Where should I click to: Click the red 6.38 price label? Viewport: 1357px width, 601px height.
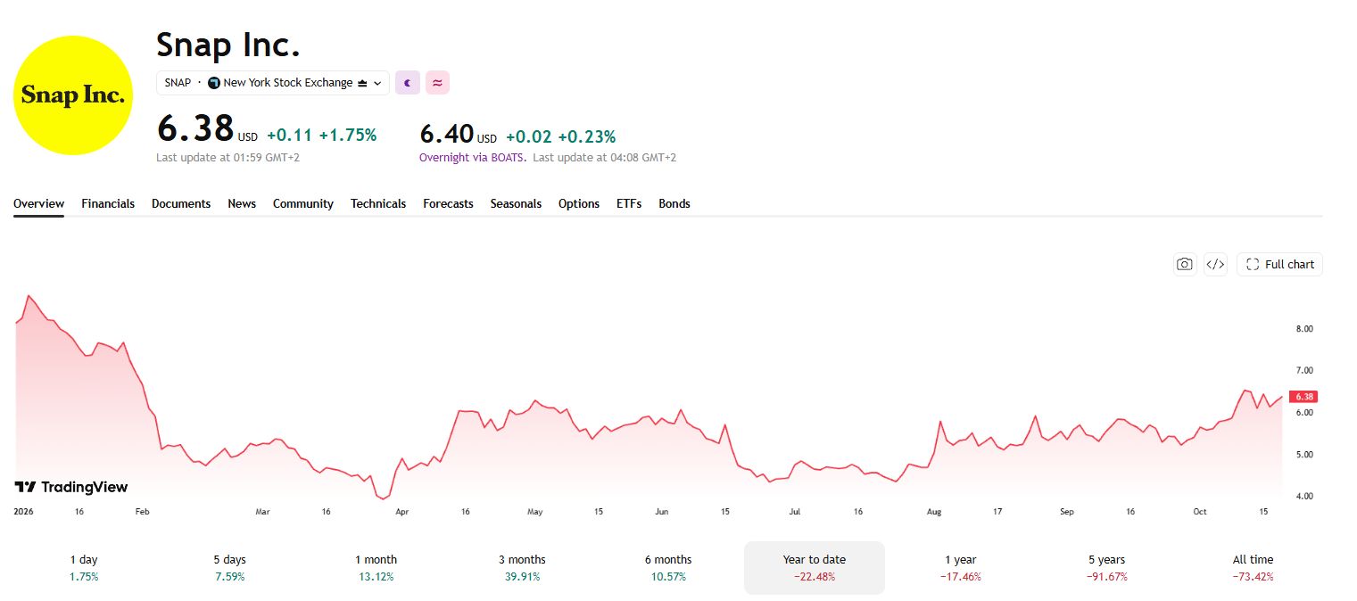pyautogui.click(x=1303, y=397)
